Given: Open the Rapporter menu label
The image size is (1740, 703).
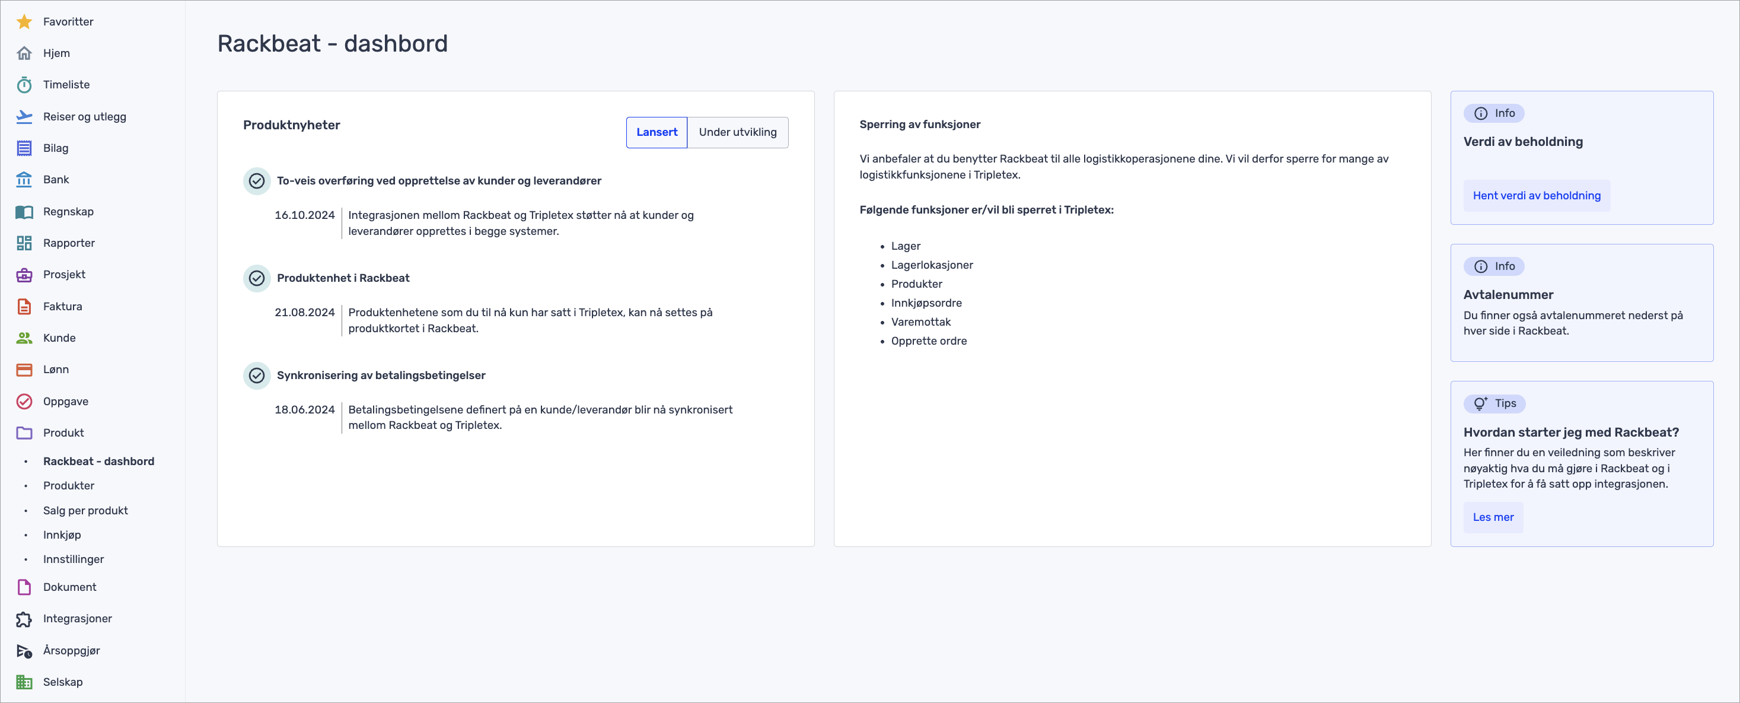Looking at the screenshot, I should [69, 243].
